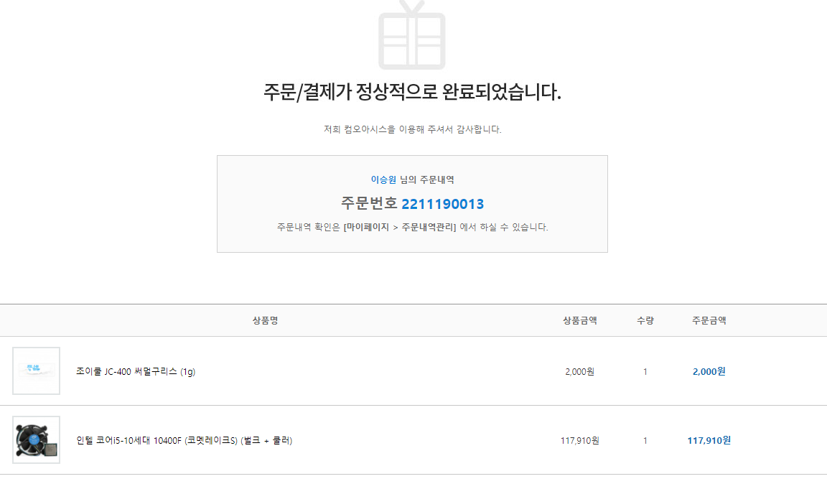Screen dimensions: 827x489
Task: Click the 주문금액 column header
Action: pos(709,320)
